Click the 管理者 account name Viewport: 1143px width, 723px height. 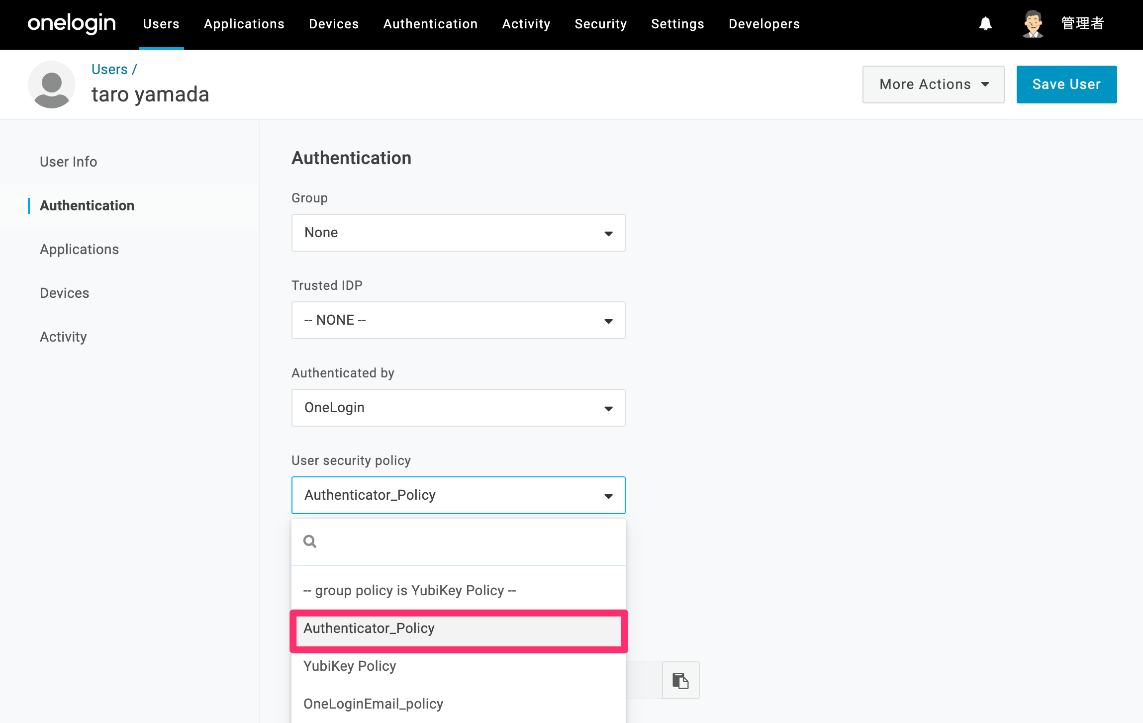pos(1083,23)
